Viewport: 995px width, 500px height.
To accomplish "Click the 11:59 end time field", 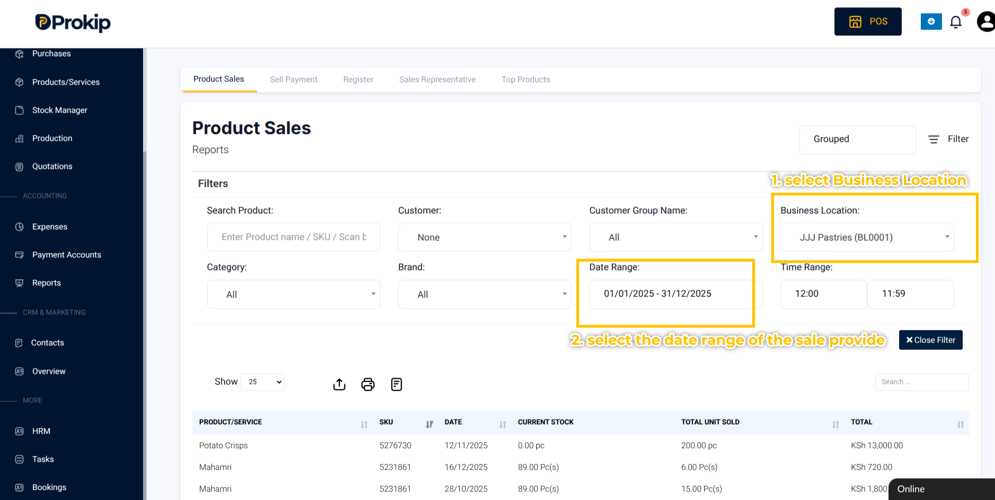I will [911, 294].
